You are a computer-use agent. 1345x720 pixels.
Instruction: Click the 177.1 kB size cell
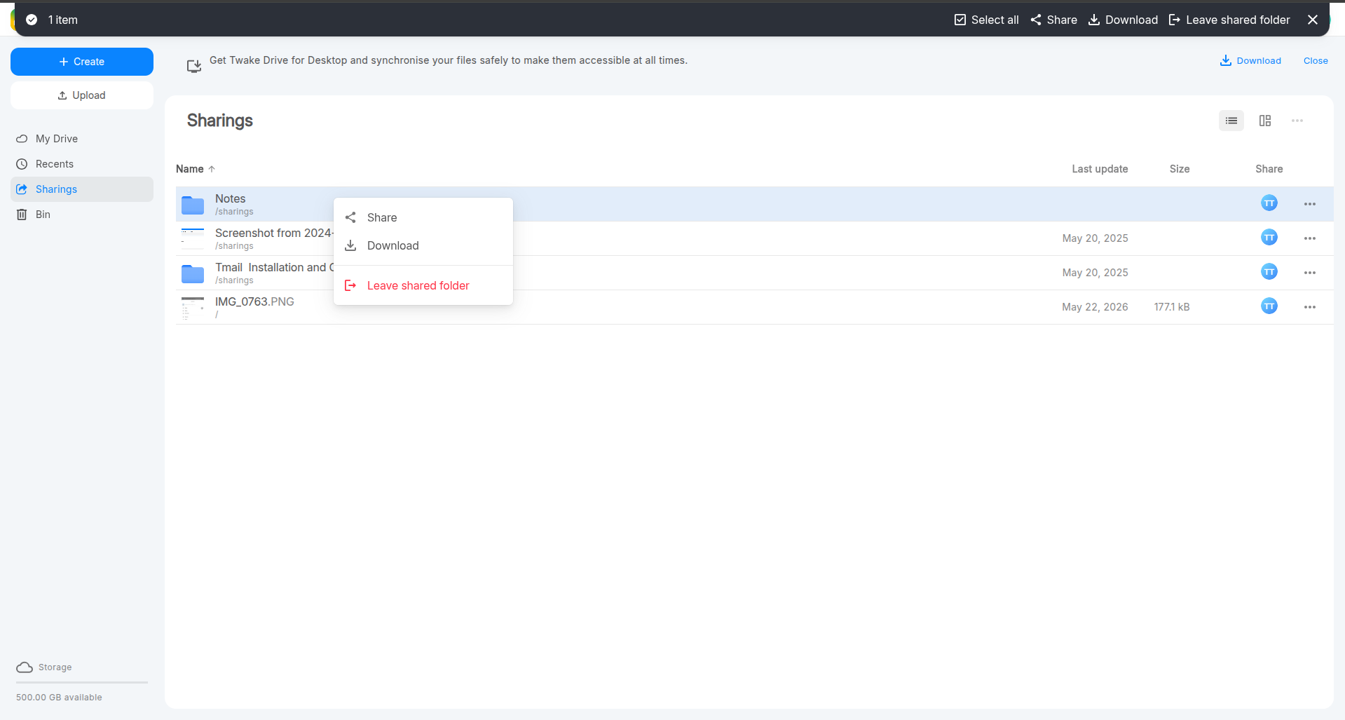tap(1172, 307)
